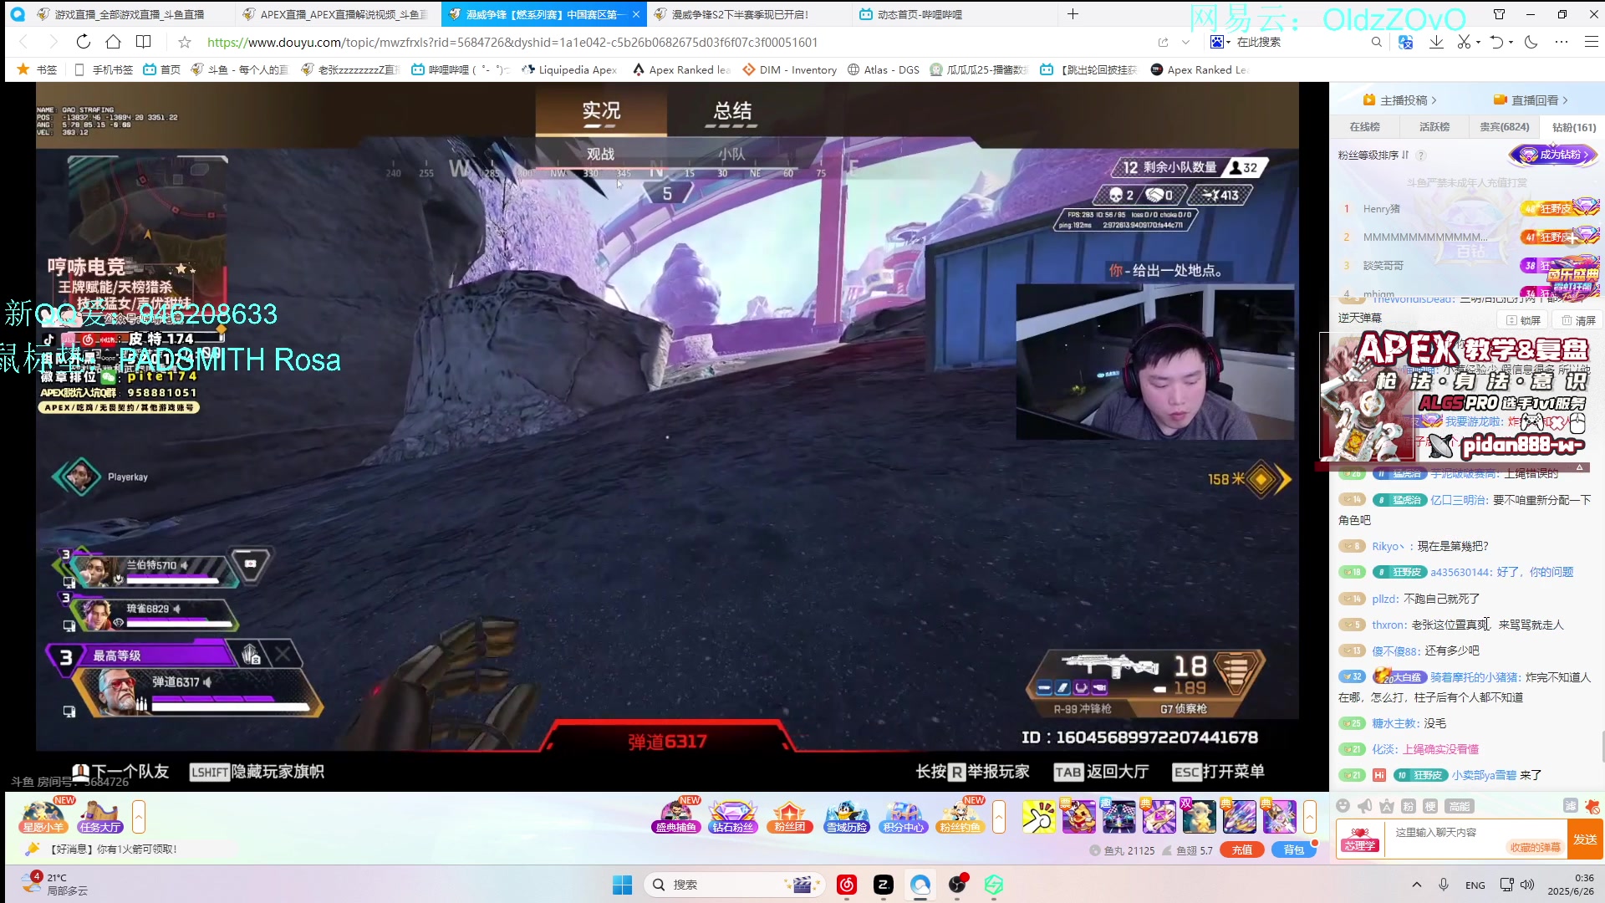Open the 粉丝钓鱼 fan fishing icon
Screen dimensions: 1605x903
(x=960, y=816)
